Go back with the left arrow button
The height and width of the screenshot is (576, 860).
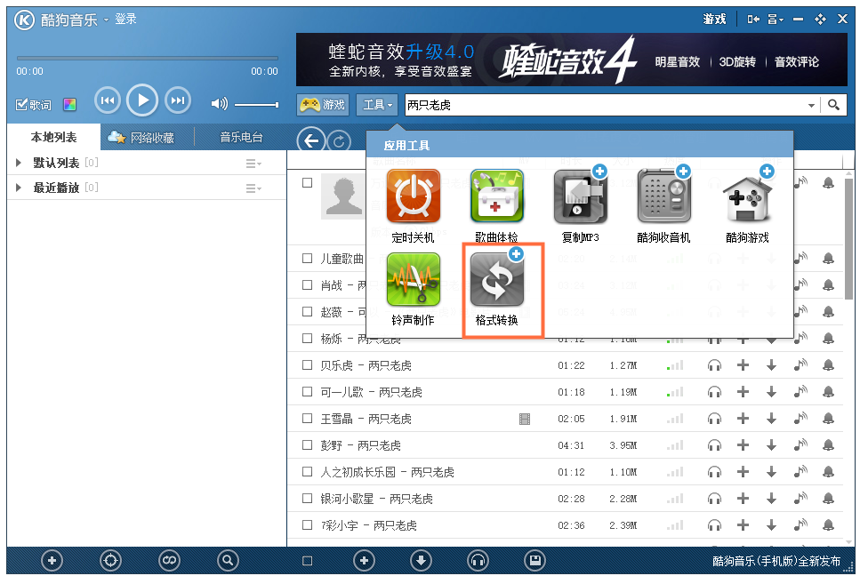click(311, 141)
